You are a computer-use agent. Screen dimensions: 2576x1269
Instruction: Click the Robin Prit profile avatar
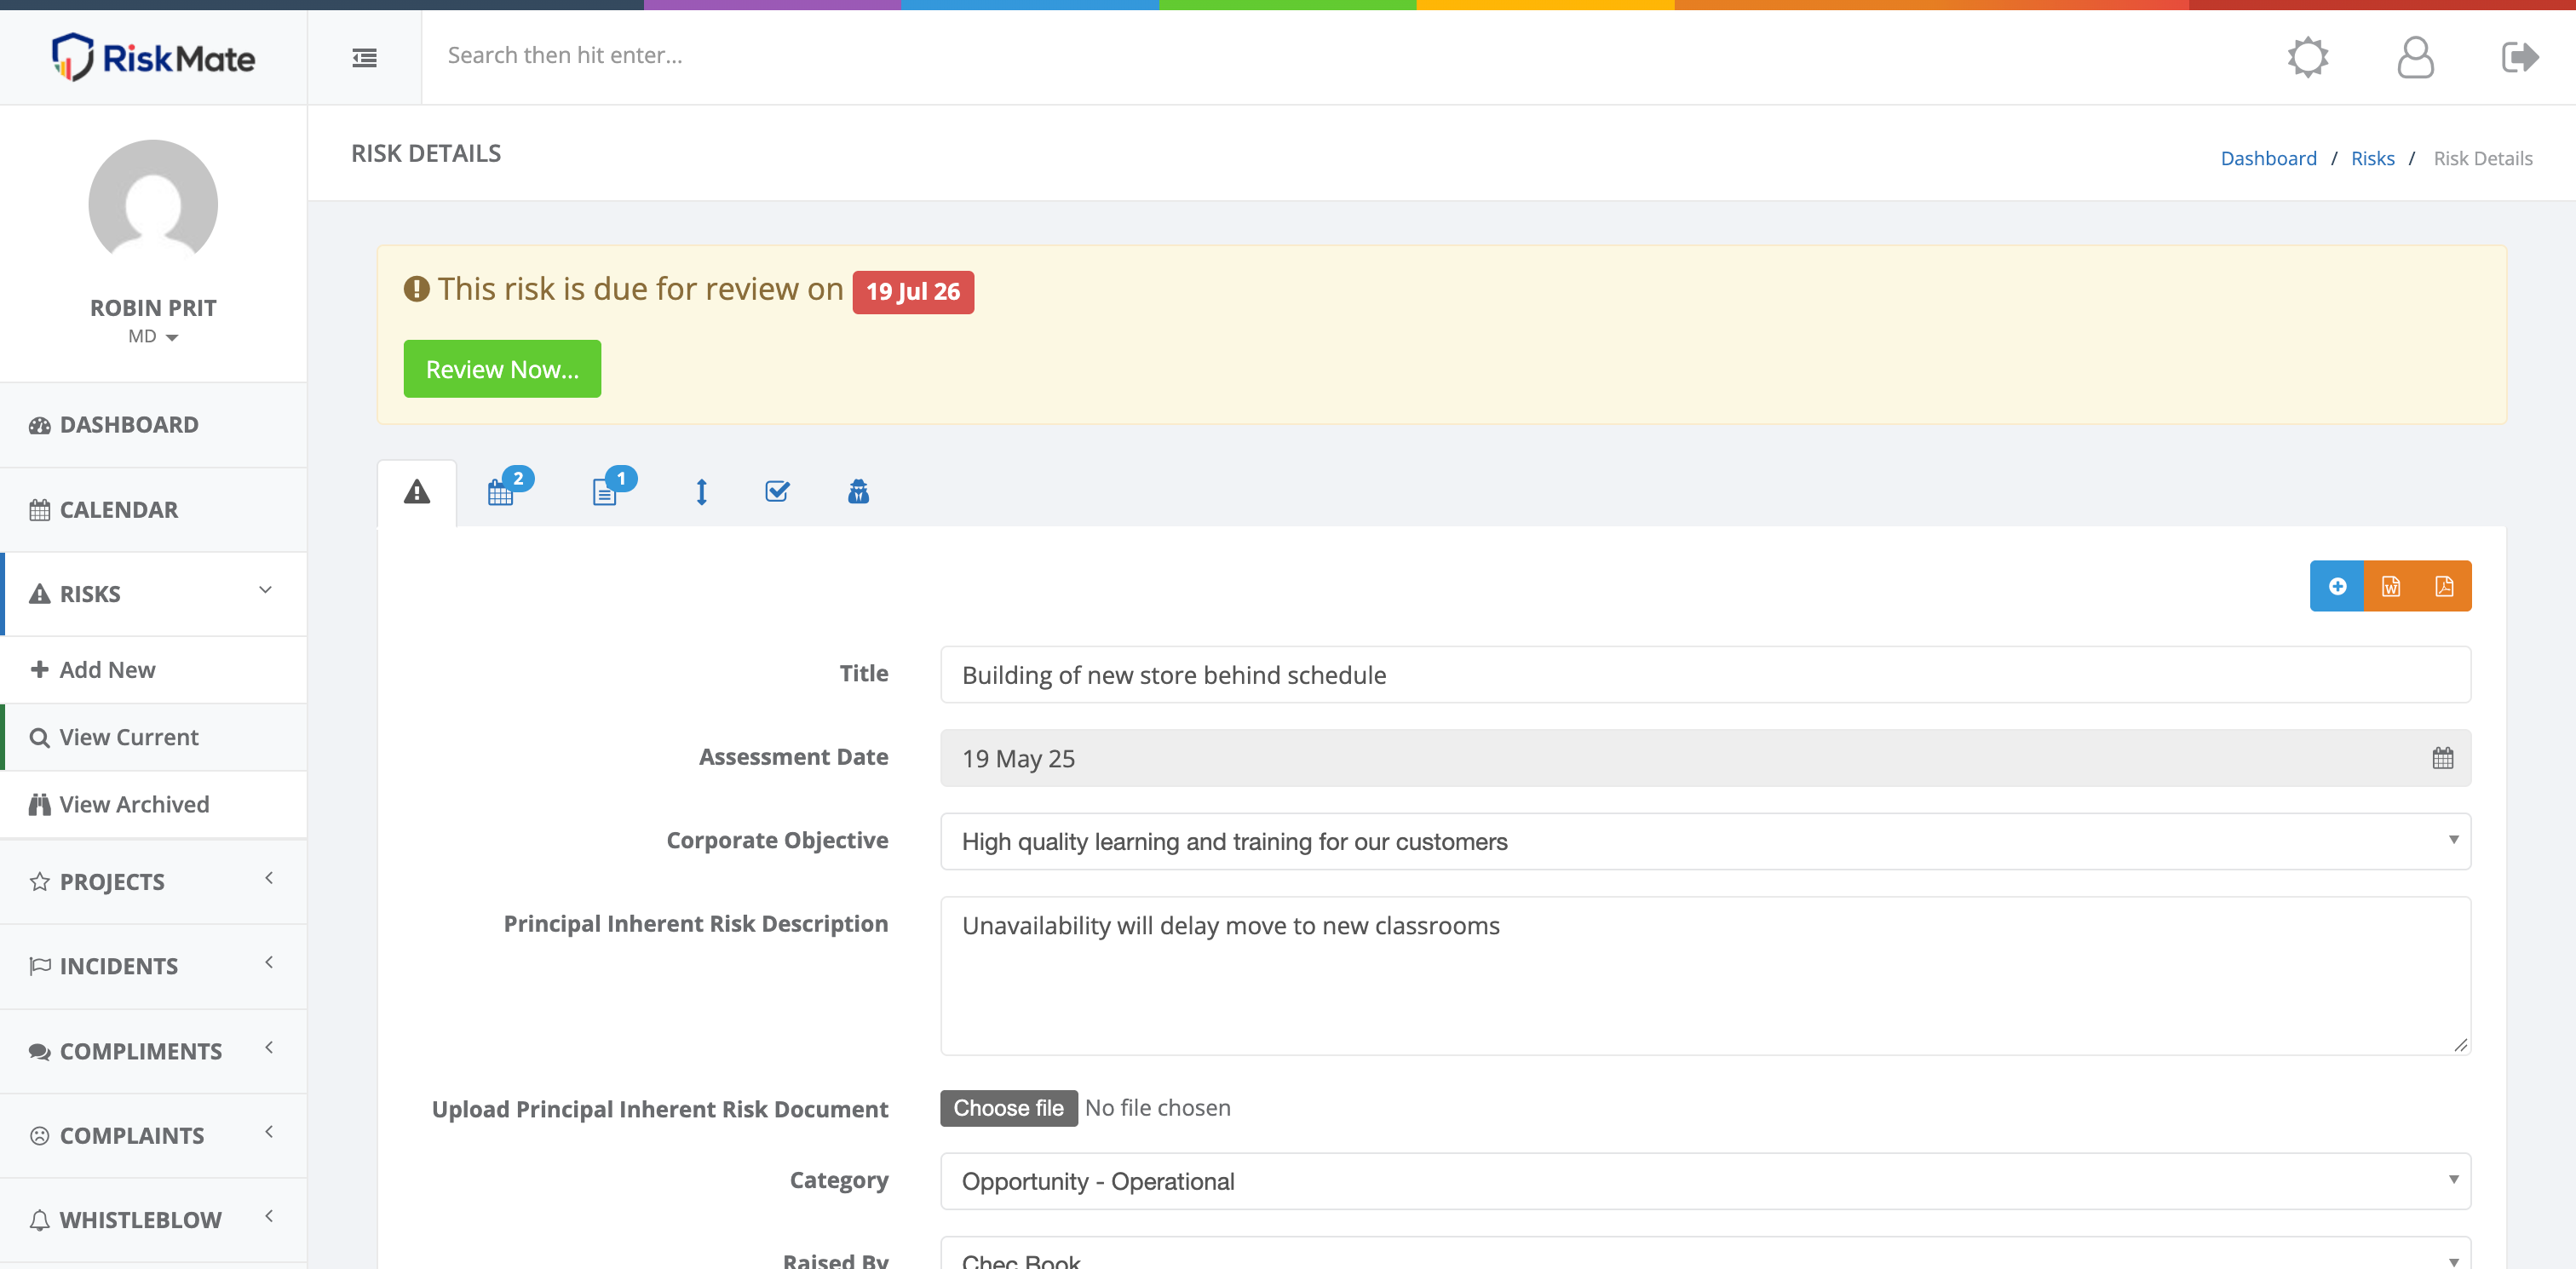153,204
